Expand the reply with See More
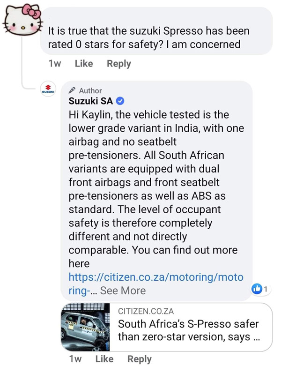This screenshot has width=281, height=366. tap(123, 291)
